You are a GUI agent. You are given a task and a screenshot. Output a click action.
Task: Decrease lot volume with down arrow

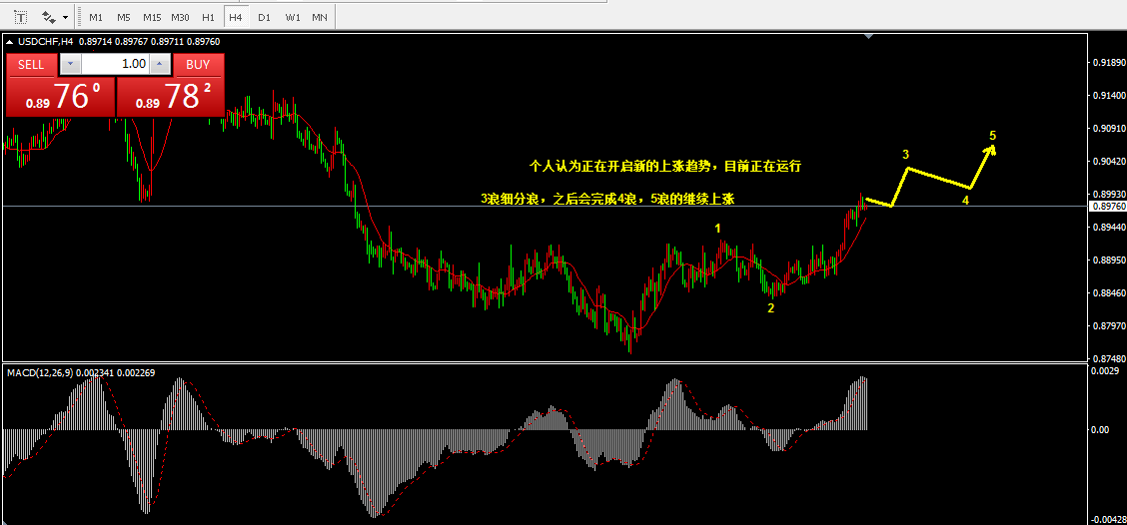pyautogui.click(x=70, y=64)
